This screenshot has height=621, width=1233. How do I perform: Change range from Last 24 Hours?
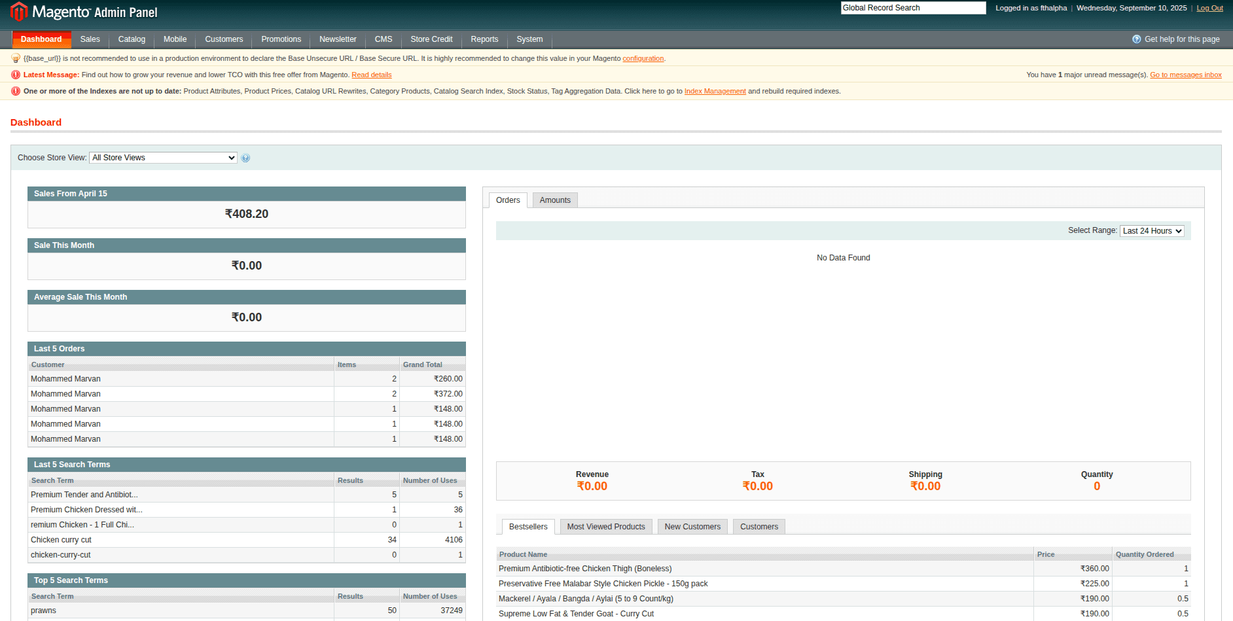(x=1151, y=230)
